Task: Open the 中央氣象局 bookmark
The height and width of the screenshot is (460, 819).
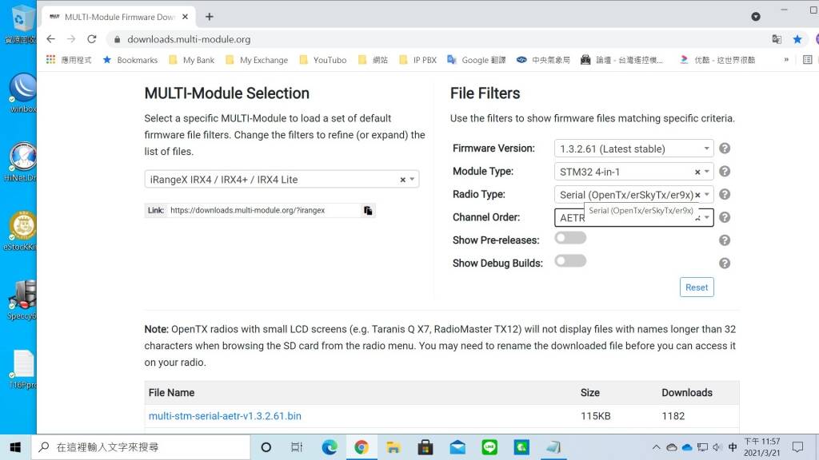Action: point(543,60)
